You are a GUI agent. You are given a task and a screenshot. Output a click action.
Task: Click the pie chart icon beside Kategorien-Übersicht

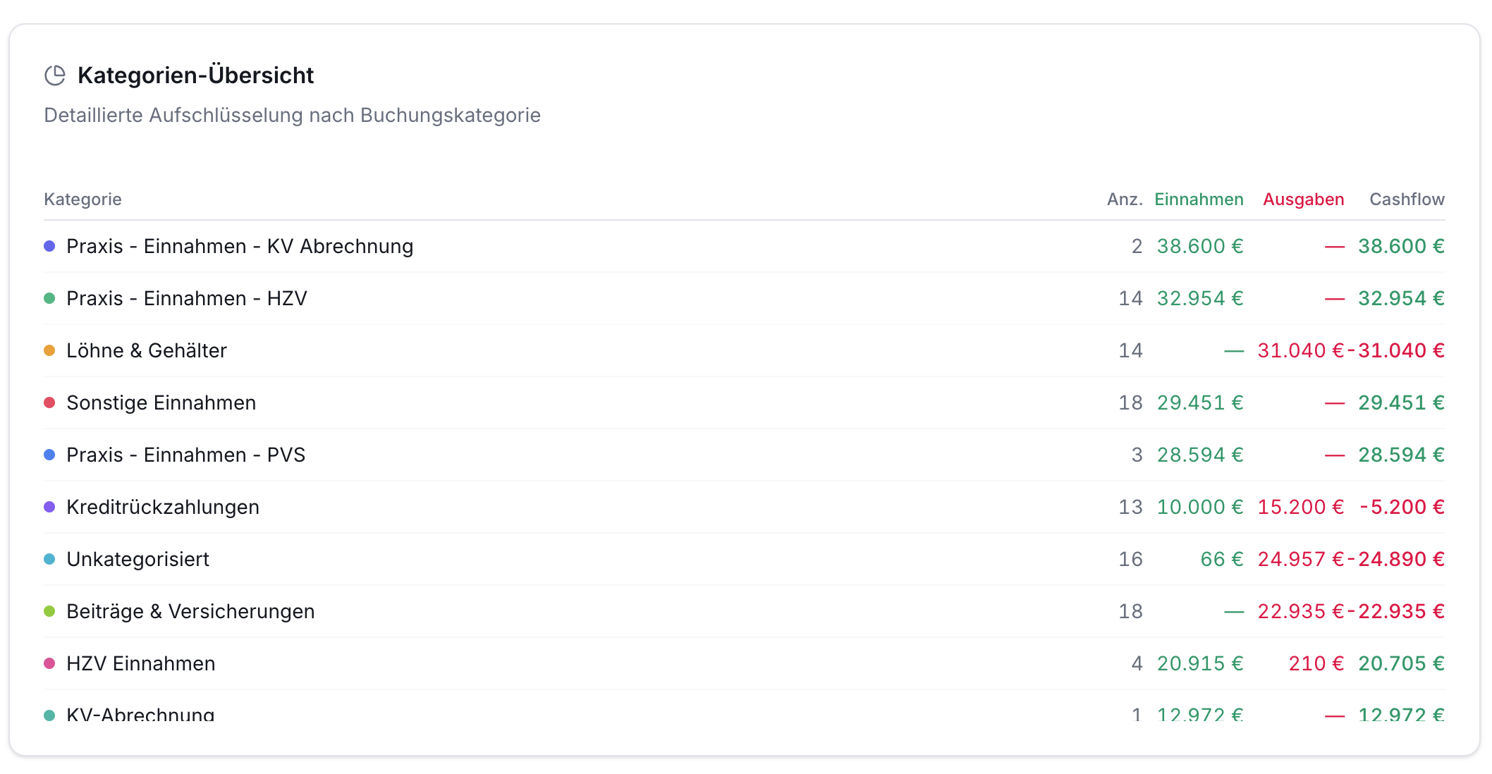pos(55,75)
